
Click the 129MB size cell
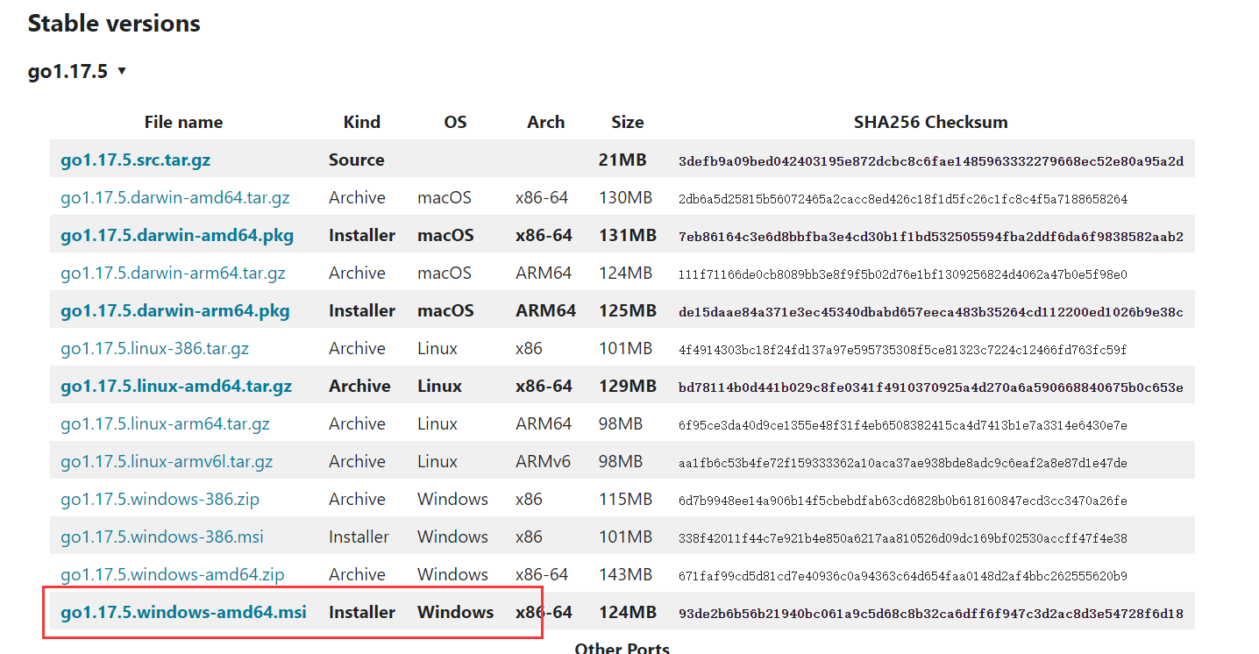coord(628,387)
